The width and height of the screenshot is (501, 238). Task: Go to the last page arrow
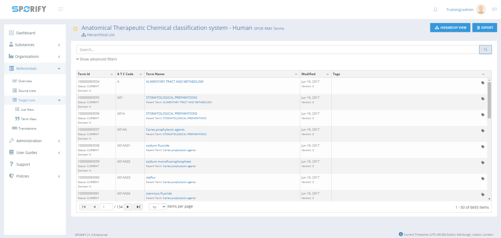point(138,207)
